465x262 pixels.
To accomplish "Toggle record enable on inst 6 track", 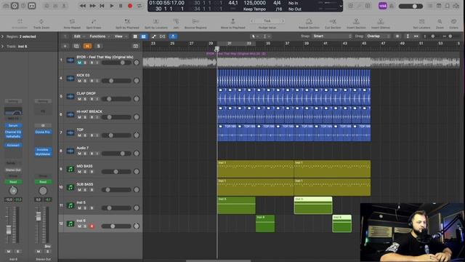I will 92,226.
